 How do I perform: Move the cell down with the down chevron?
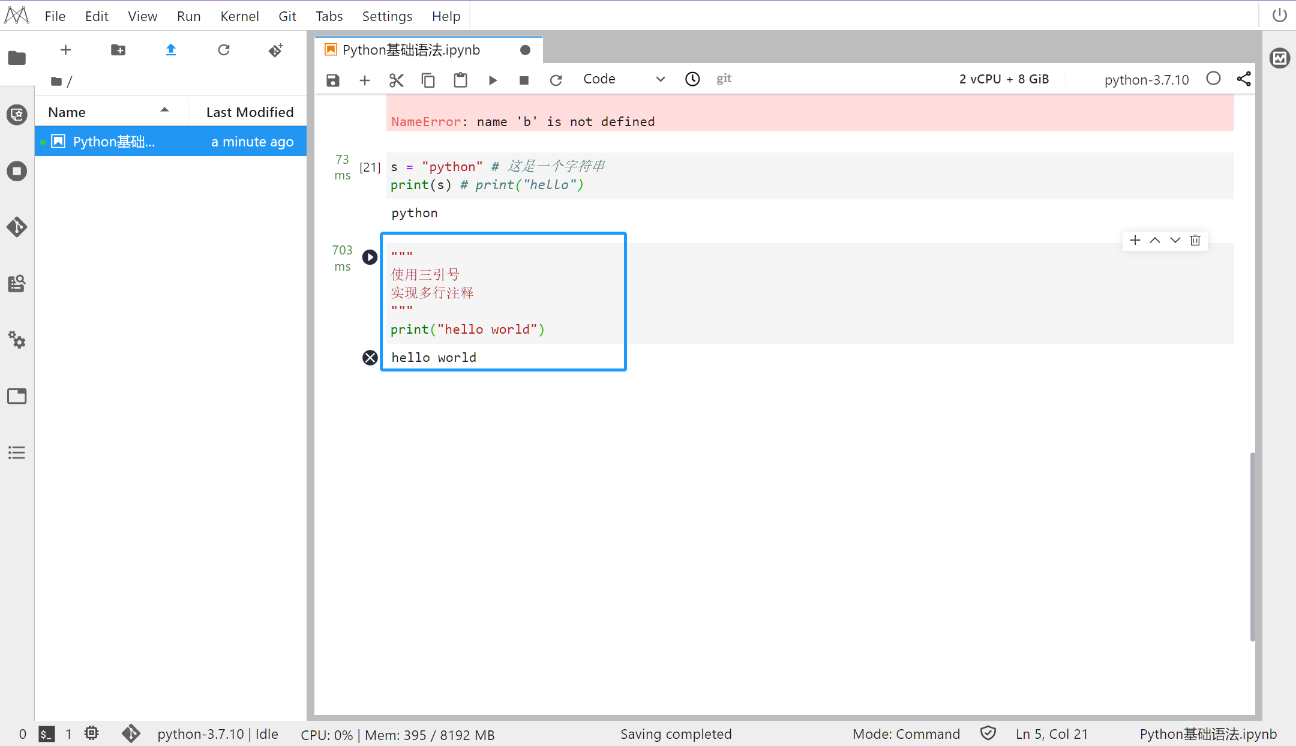point(1175,240)
